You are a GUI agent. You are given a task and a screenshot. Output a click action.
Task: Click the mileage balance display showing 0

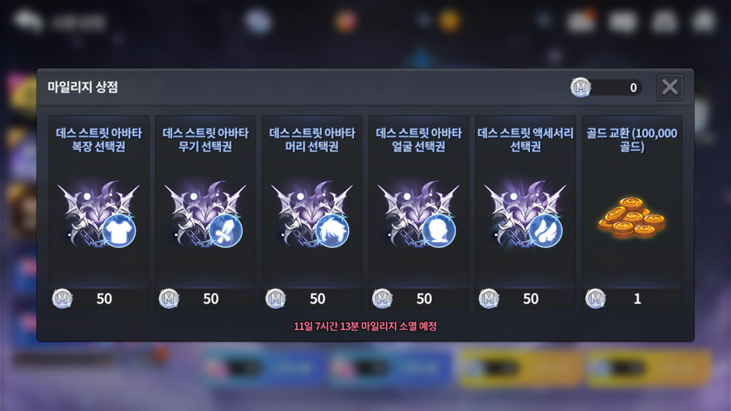click(606, 87)
